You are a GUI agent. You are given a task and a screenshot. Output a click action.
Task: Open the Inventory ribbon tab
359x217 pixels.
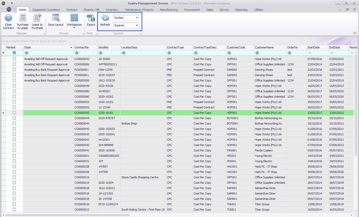(x=112, y=10)
